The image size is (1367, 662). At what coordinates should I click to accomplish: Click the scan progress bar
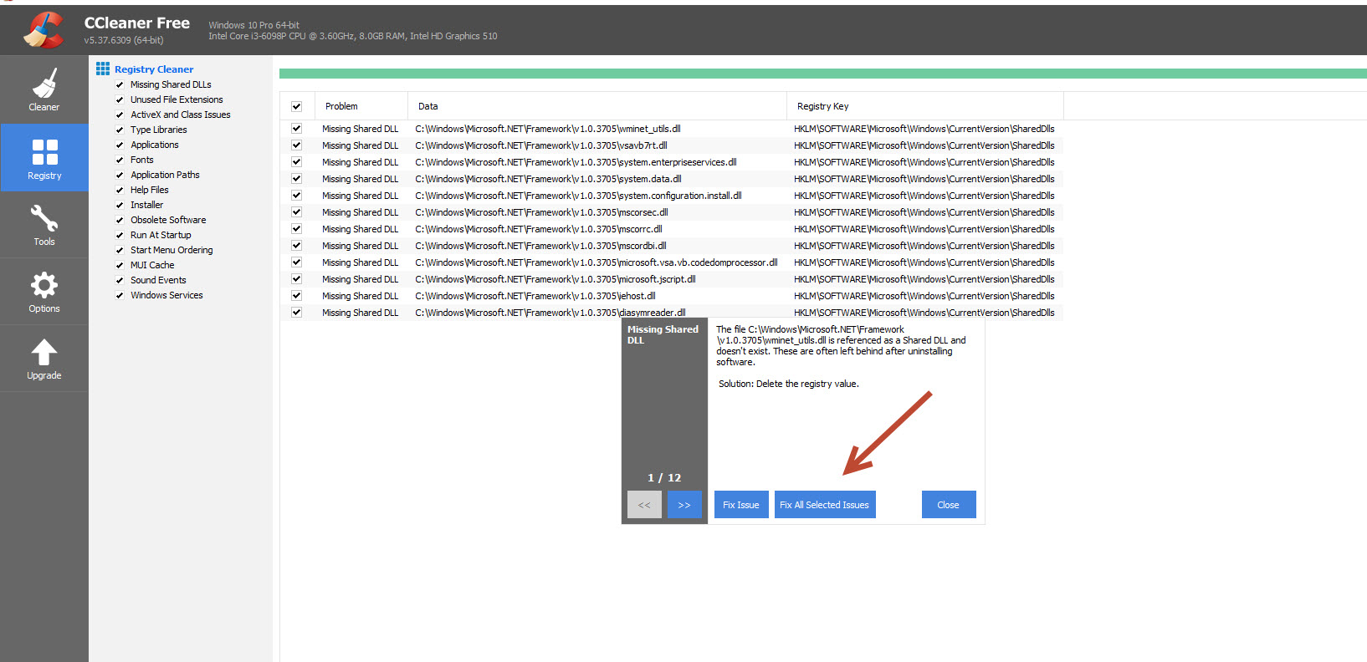(x=823, y=74)
